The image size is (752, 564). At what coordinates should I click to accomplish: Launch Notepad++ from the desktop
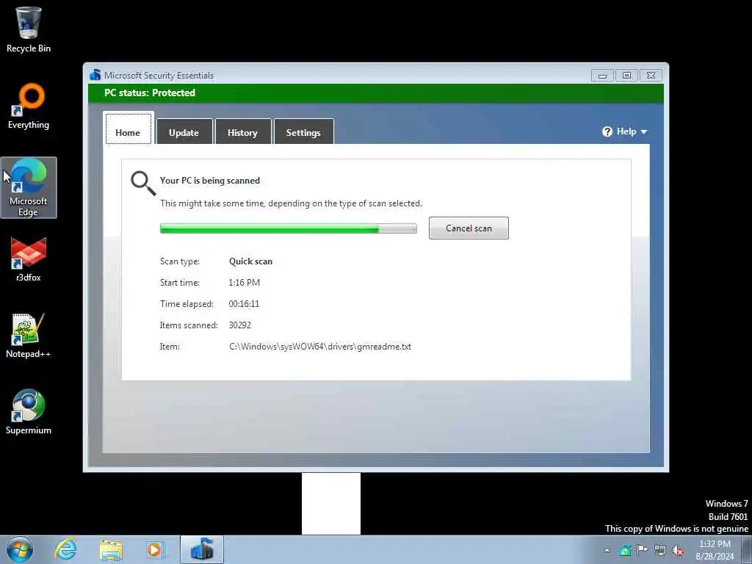(29, 336)
